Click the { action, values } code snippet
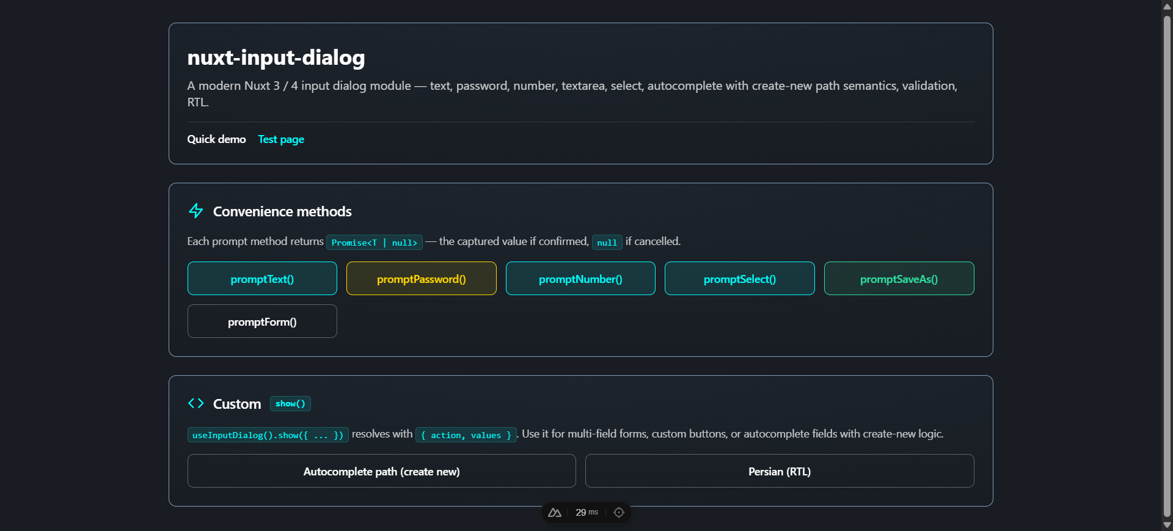 tap(466, 435)
